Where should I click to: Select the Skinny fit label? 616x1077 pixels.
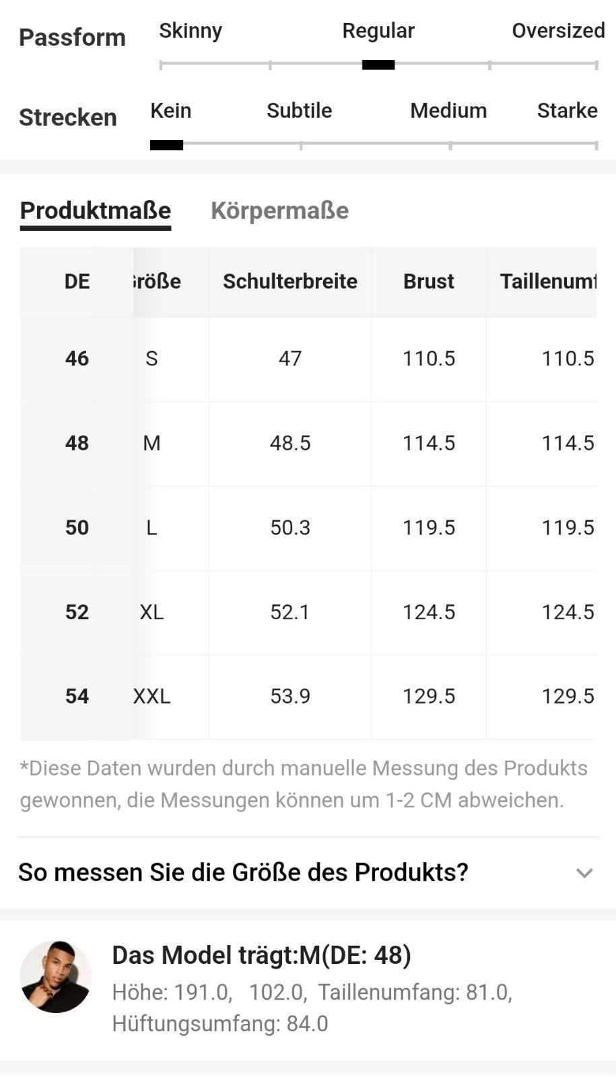point(191,31)
